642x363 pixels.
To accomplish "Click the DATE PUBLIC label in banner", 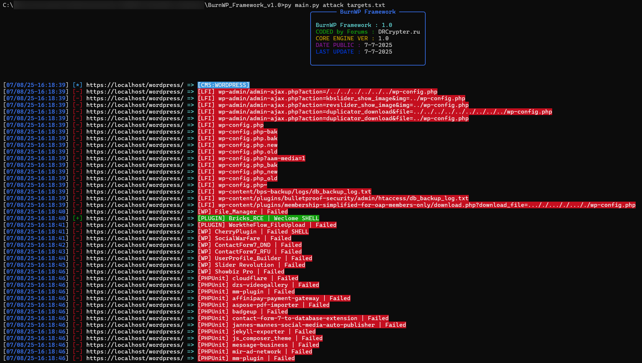I will pyautogui.click(x=335, y=45).
